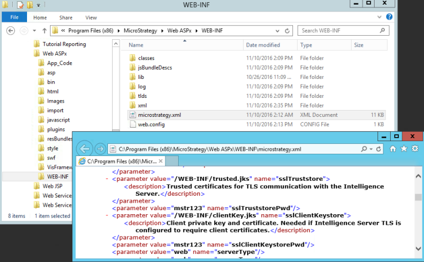Open the File menu in Explorer
Image resolution: width=424 pixels, height=262 pixels.
coord(14,18)
